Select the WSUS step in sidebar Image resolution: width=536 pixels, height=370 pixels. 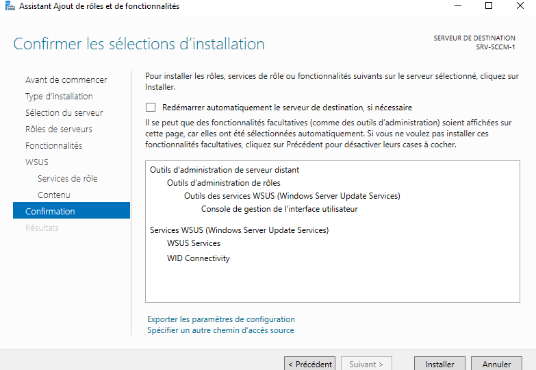pyautogui.click(x=37, y=162)
